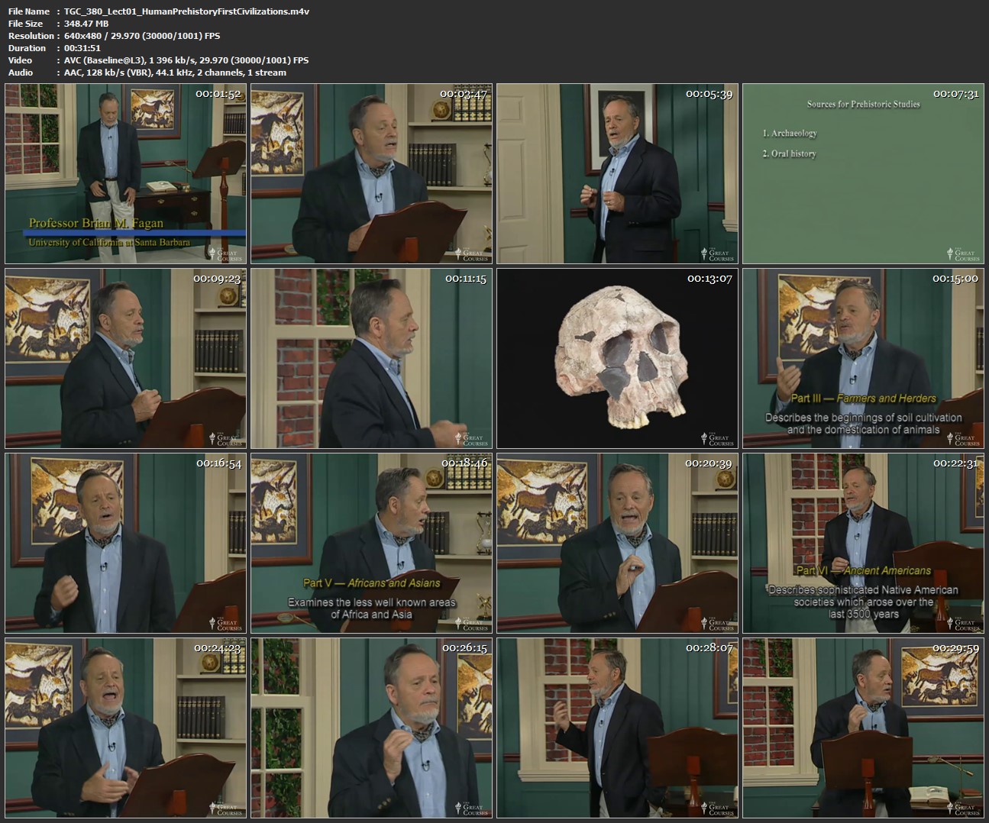Click 'University of California at Santa Barbara' text
Screen dimensions: 989x823
[x=109, y=242]
